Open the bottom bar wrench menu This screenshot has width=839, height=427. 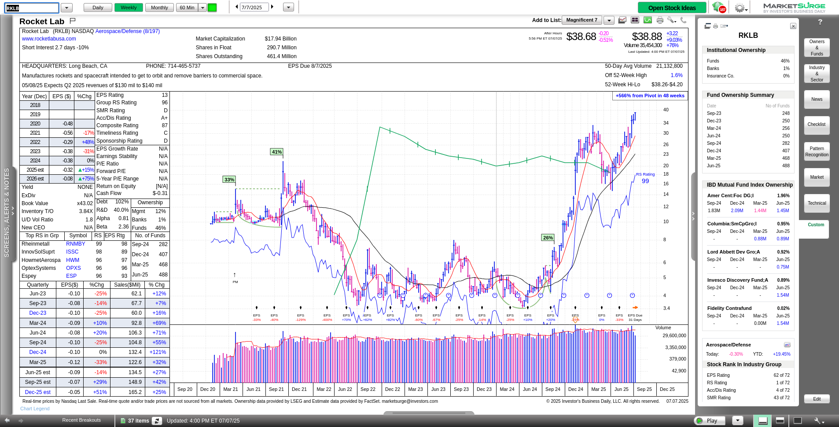coord(819,421)
